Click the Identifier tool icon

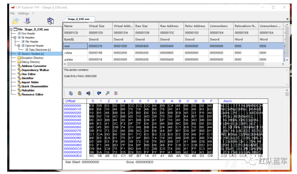19,78
